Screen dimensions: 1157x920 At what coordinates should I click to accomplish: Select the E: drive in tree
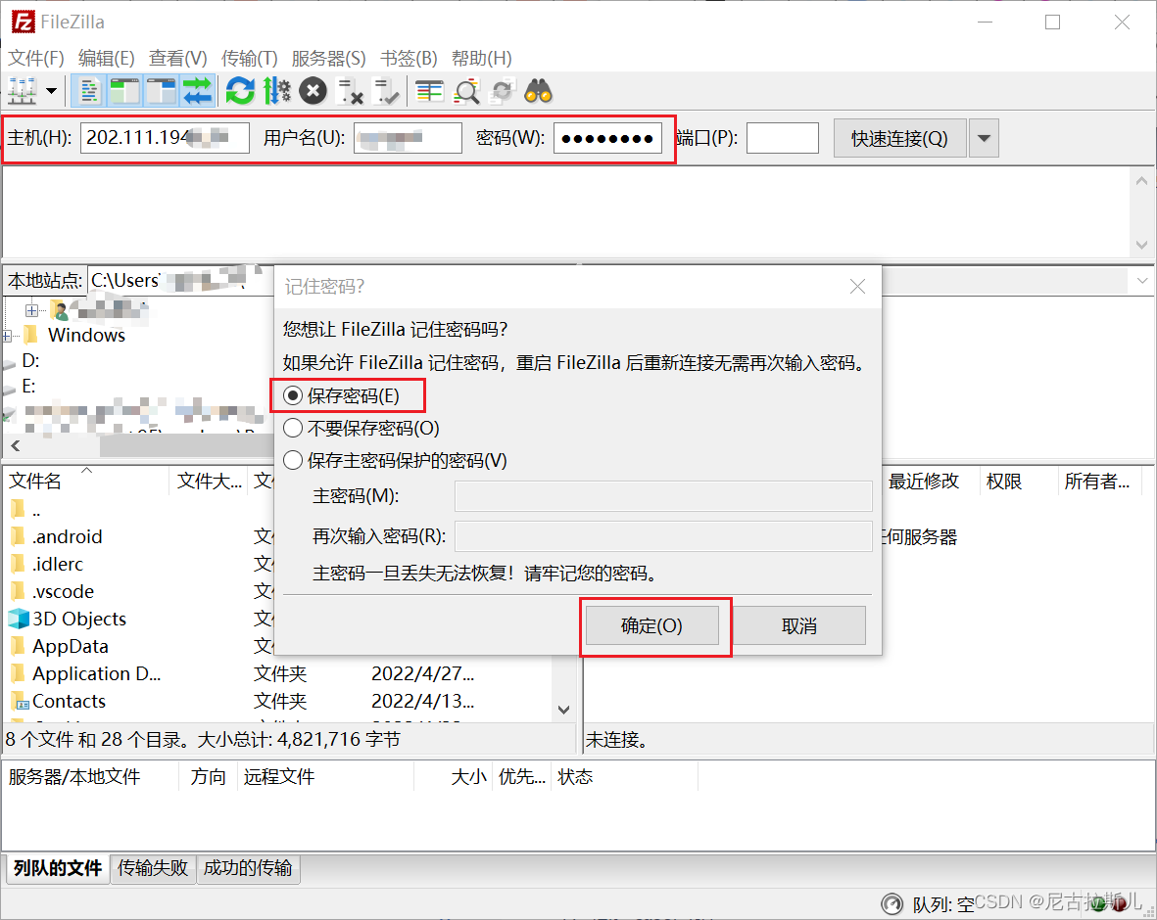tap(28, 387)
